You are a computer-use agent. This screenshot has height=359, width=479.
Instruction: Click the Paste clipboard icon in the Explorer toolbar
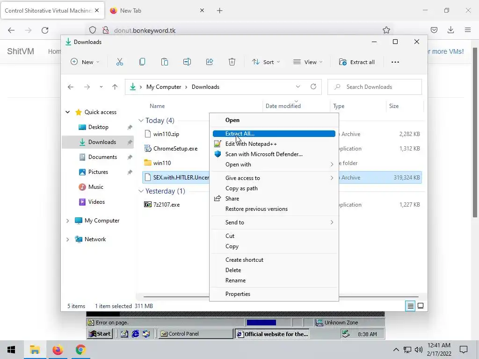coord(164,62)
